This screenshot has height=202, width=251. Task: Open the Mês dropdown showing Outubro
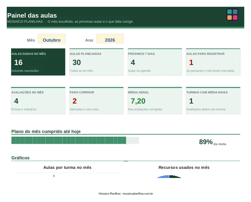click(x=52, y=39)
